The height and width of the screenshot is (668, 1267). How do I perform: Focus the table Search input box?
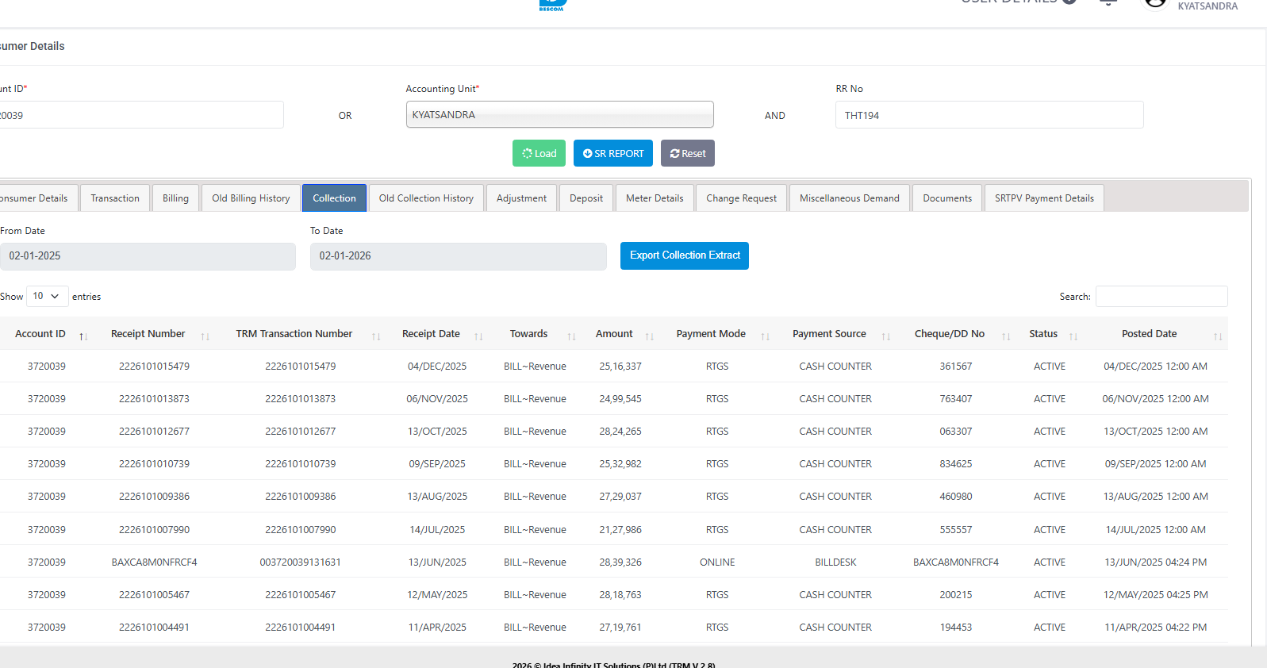(x=1161, y=296)
